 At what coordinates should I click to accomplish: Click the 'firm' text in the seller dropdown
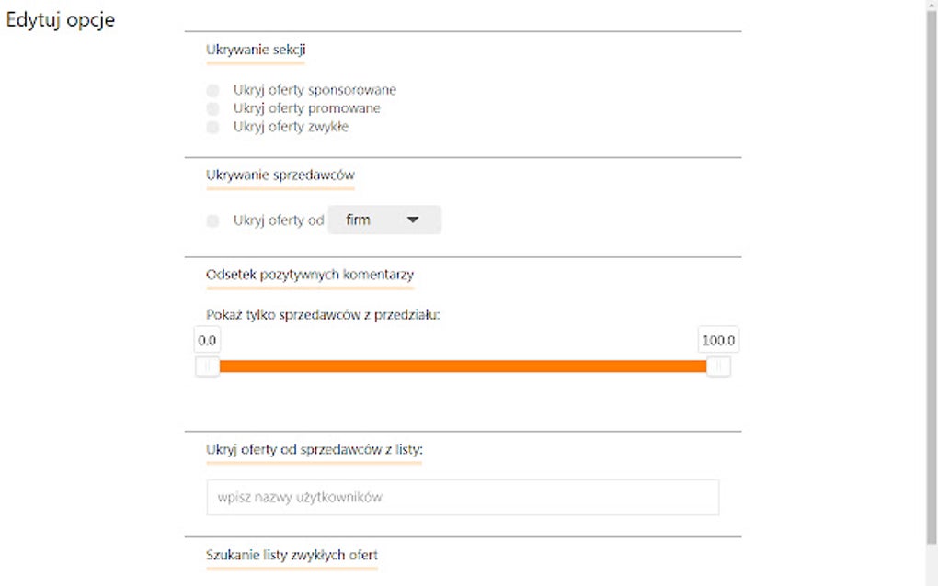point(358,220)
